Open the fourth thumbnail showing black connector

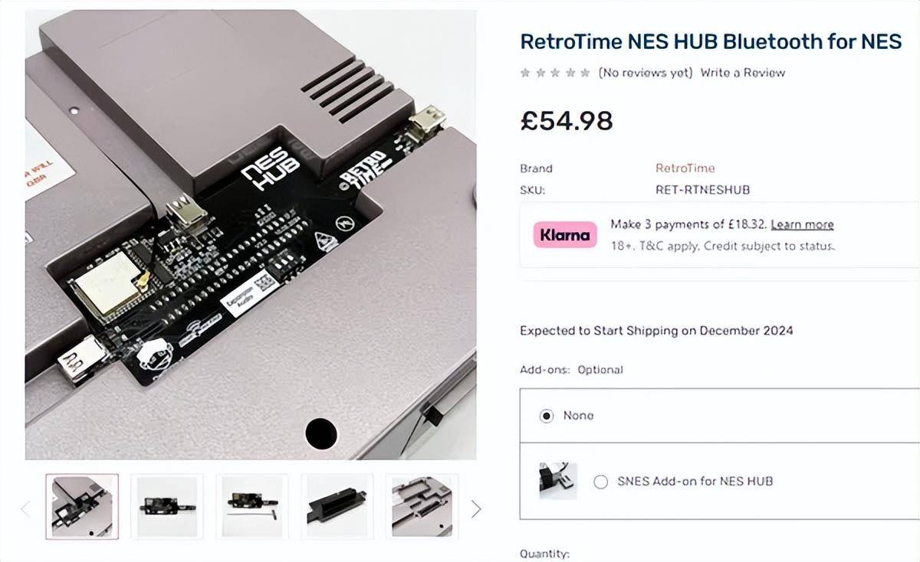[x=337, y=506]
